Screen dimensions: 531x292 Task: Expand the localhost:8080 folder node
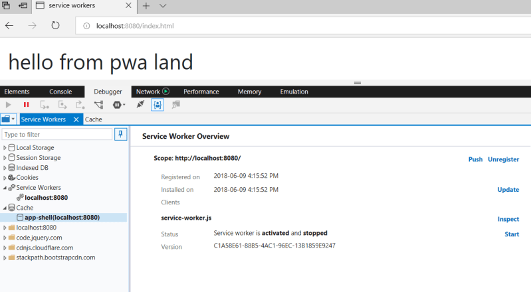click(5, 228)
